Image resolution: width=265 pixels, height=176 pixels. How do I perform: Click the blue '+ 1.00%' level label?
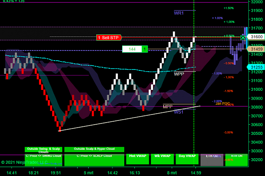tap(218, 18)
